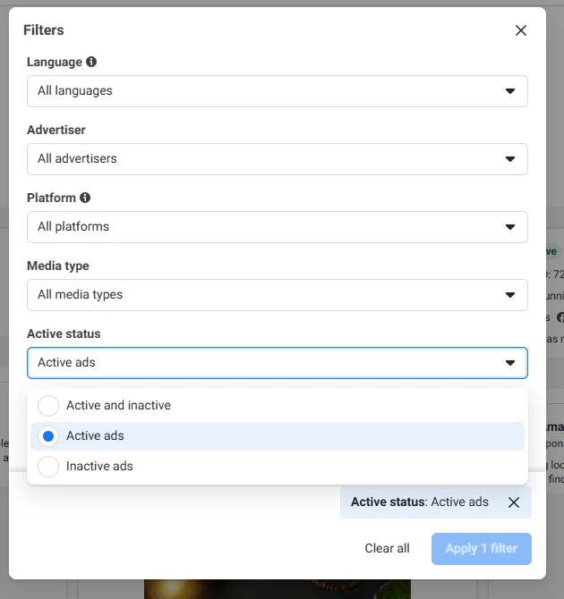The height and width of the screenshot is (599, 564).
Task: Click the Advertiser section label
Action: [x=56, y=130]
